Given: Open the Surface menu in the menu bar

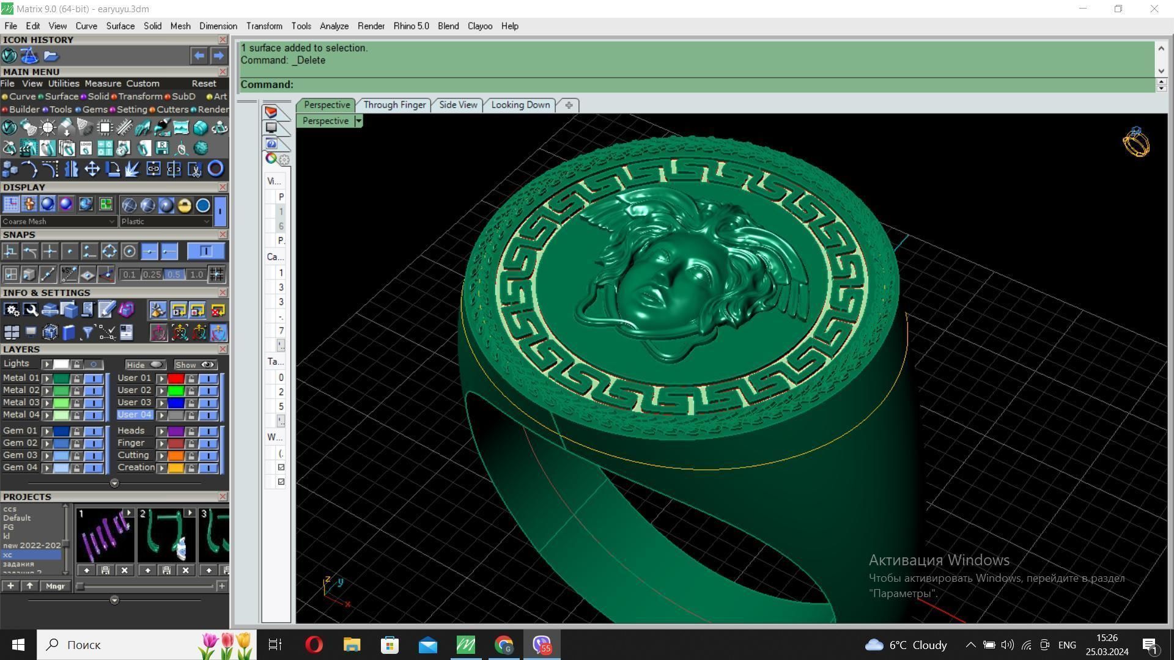Looking at the screenshot, I should [x=120, y=26].
